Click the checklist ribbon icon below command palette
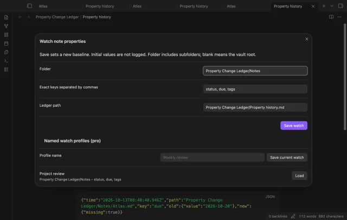Screen dimensions: 347x220 6,69
